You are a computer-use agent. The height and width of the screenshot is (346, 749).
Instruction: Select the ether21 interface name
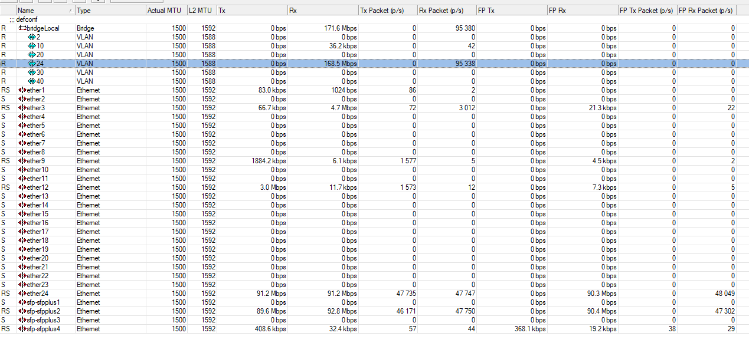pyautogui.click(x=38, y=267)
